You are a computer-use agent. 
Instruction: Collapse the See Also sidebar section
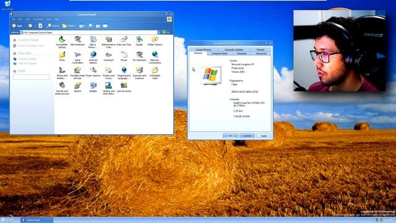[15, 53]
